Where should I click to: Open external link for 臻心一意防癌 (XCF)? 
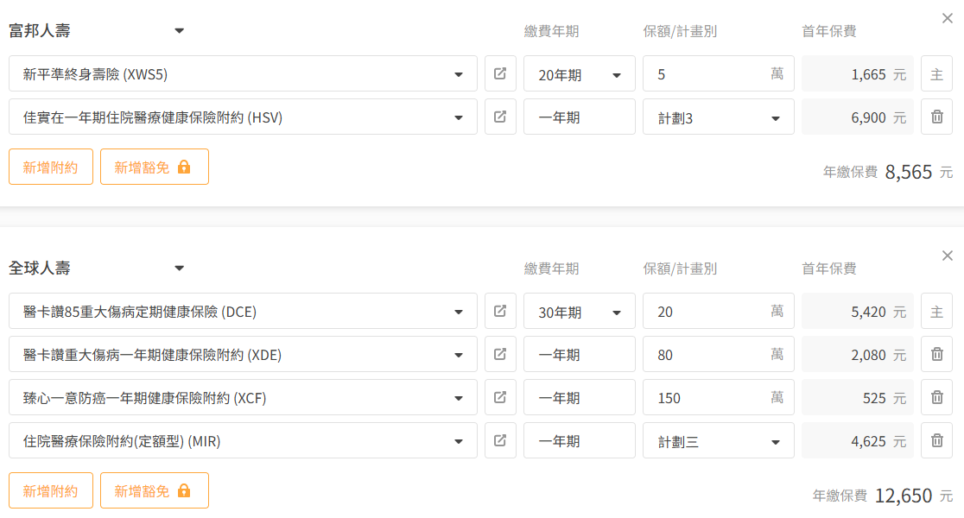coord(500,398)
